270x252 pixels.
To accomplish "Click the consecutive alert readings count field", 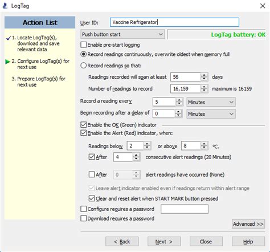I will [123, 157].
